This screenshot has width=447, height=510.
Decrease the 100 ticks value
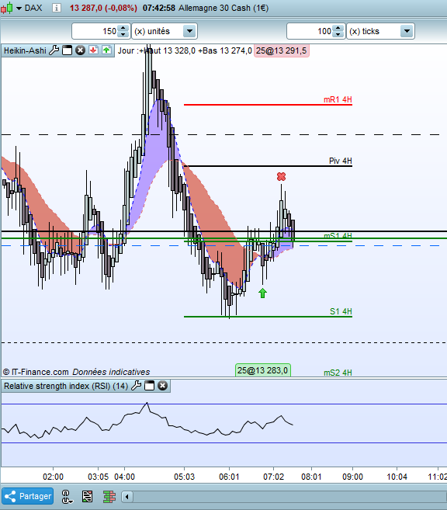pos(338,34)
